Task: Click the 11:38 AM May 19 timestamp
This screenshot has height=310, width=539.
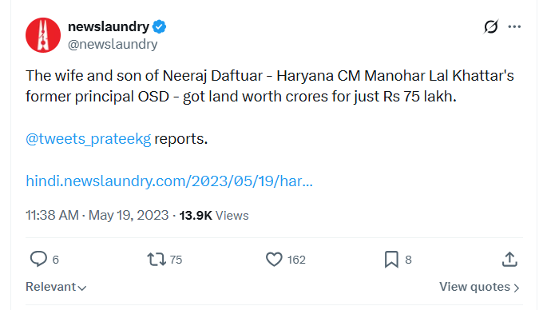Action: point(97,216)
